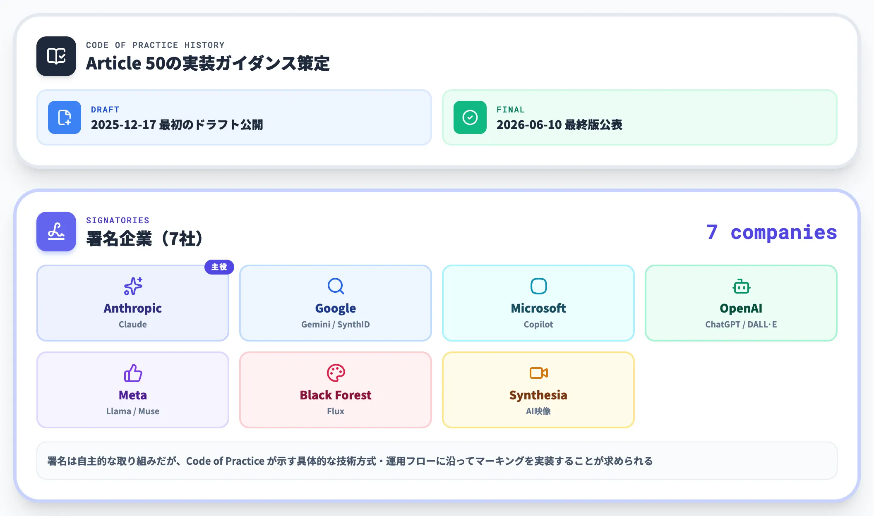The image size is (874, 516).
Task: Select the Synthesia company name
Action: pyautogui.click(x=538, y=395)
